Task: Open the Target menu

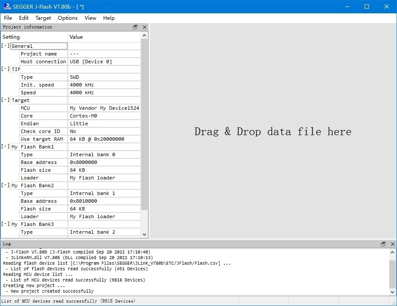Action: tap(43, 18)
